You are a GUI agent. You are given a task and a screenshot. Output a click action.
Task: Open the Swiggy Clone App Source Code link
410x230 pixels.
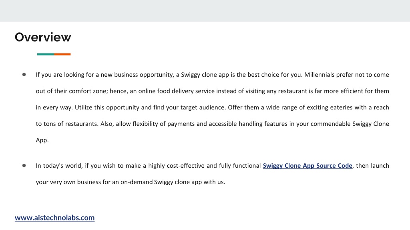[x=307, y=166]
